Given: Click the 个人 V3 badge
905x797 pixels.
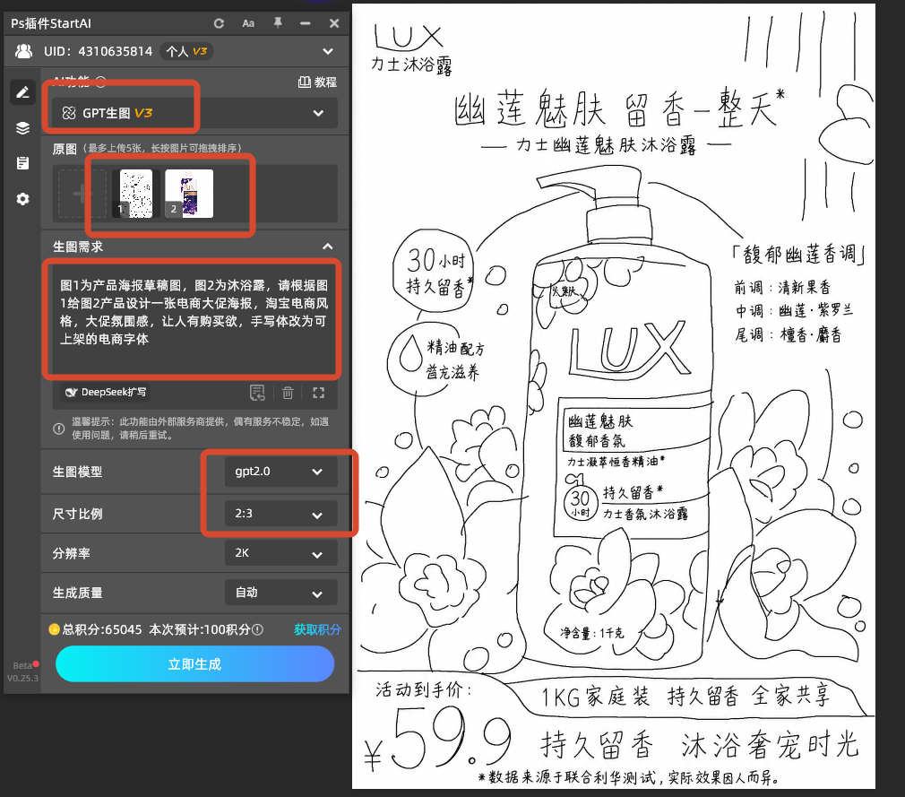Looking at the screenshot, I should pyautogui.click(x=186, y=51).
